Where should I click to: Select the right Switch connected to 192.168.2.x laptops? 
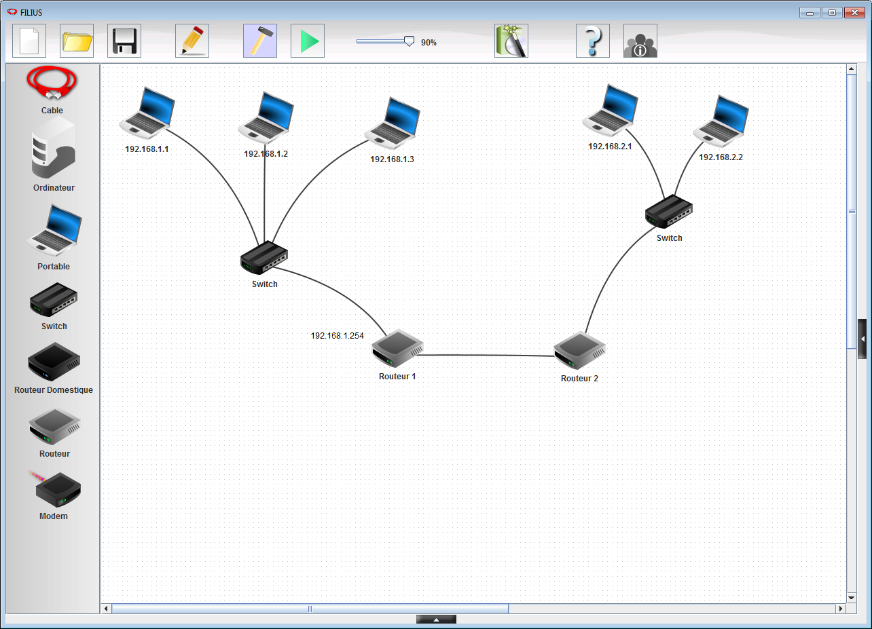tap(669, 212)
